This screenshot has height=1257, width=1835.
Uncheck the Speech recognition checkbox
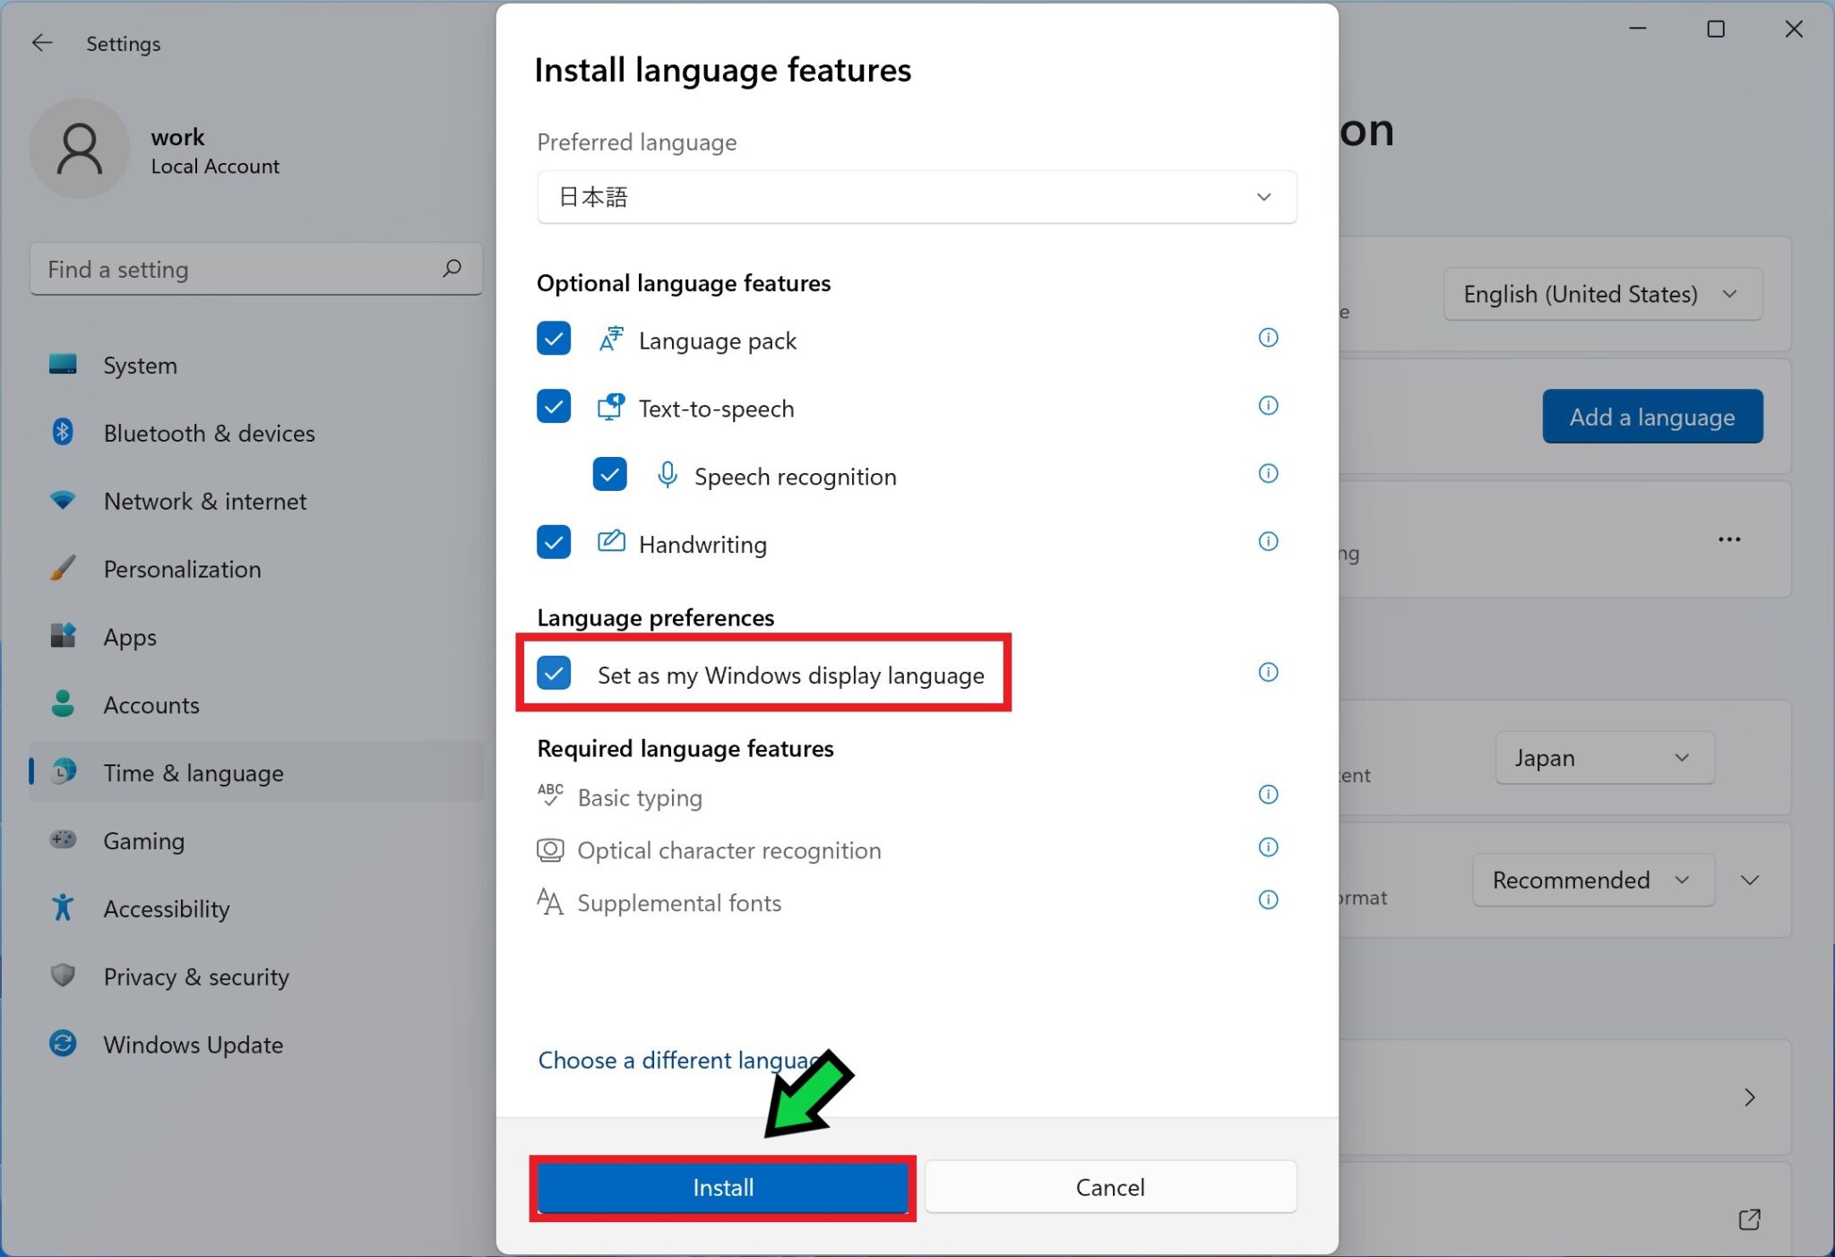[x=609, y=475]
